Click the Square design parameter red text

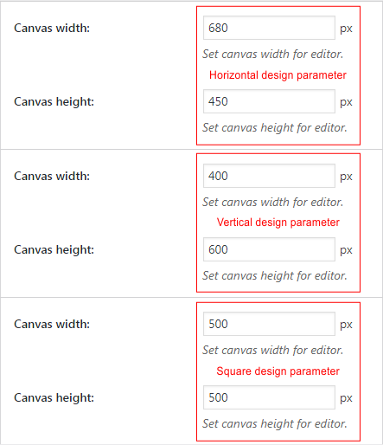(278, 371)
